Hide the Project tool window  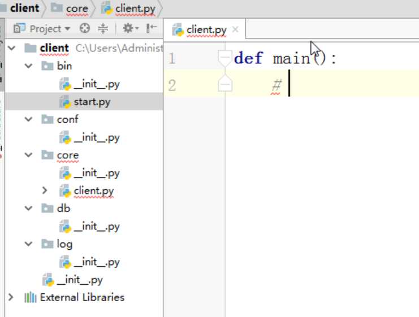(151, 28)
